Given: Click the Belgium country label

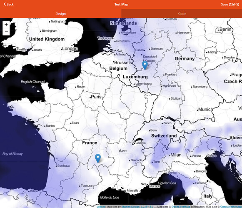Looking at the screenshot, I should tap(118, 68).
